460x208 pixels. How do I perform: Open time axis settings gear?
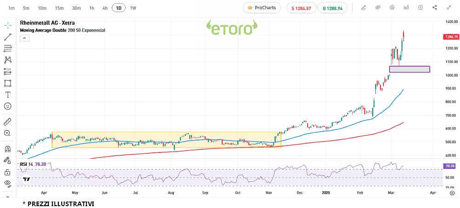(452, 193)
